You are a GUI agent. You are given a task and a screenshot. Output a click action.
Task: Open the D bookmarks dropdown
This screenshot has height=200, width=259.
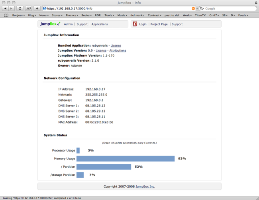click(x=233, y=16)
